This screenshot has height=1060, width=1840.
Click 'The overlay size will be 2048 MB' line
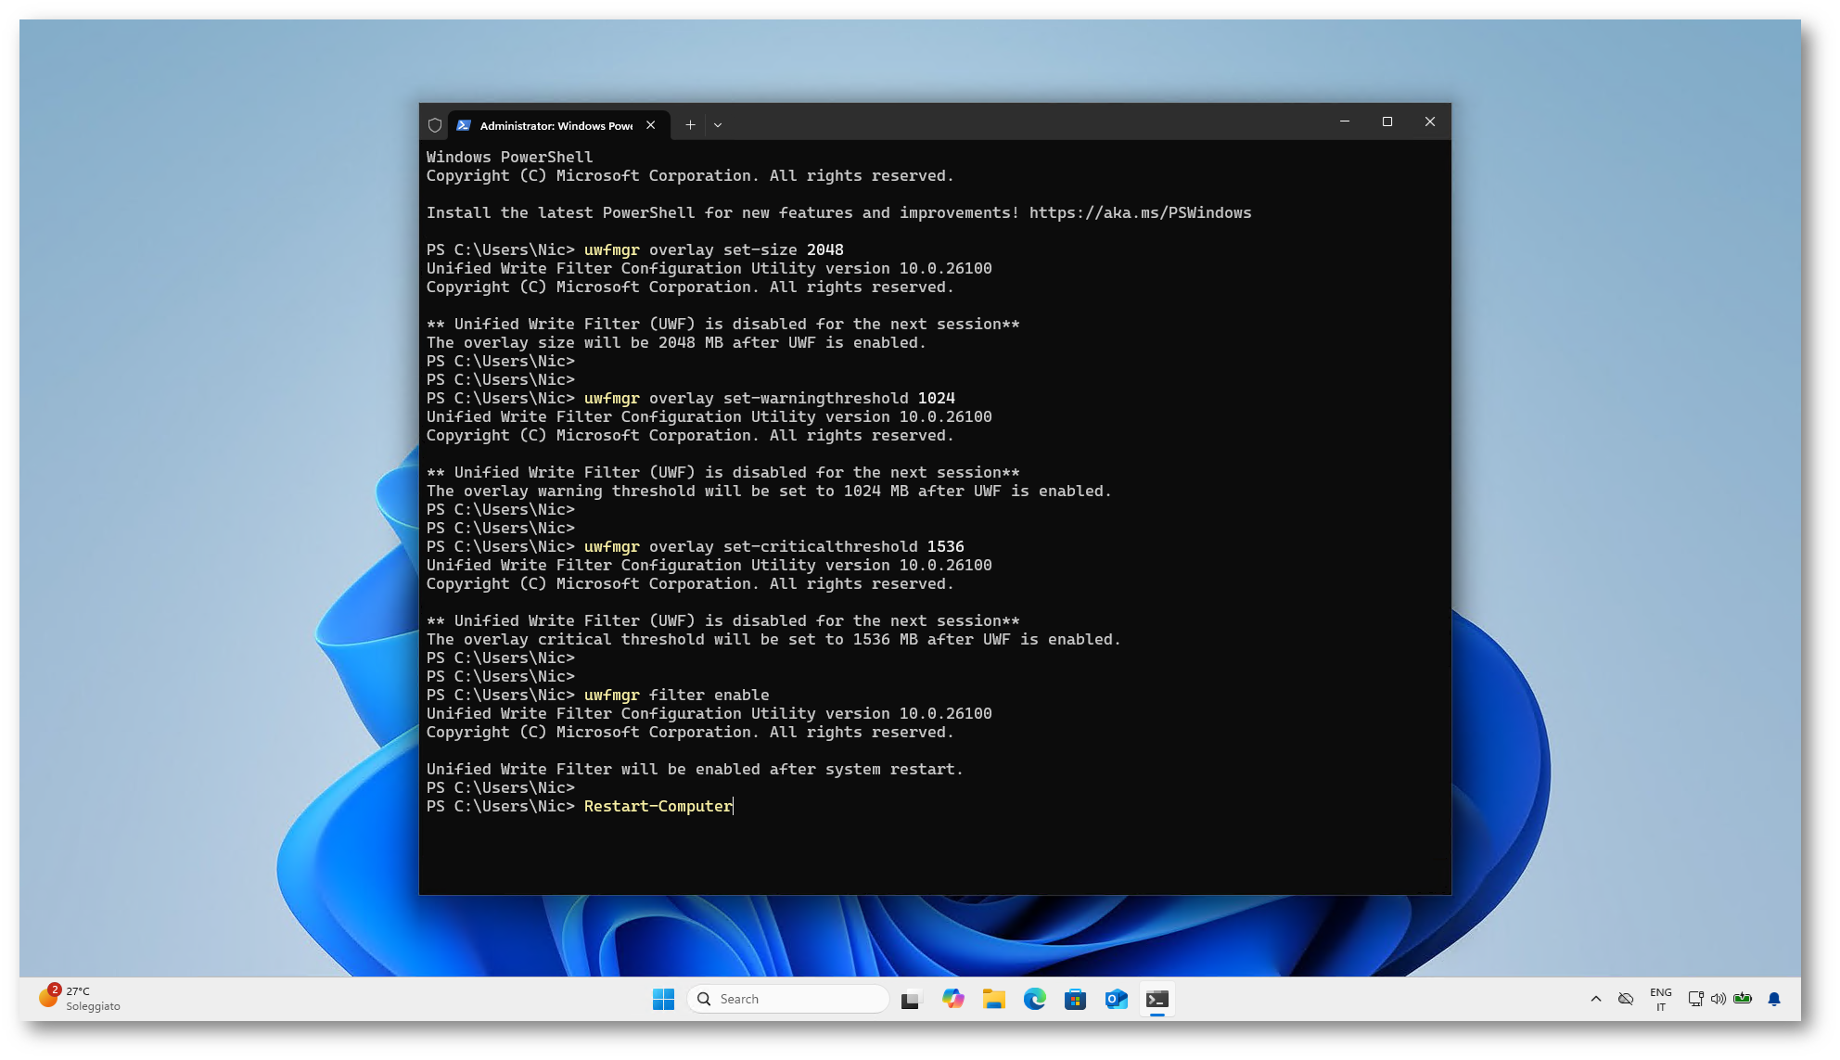tap(676, 342)
